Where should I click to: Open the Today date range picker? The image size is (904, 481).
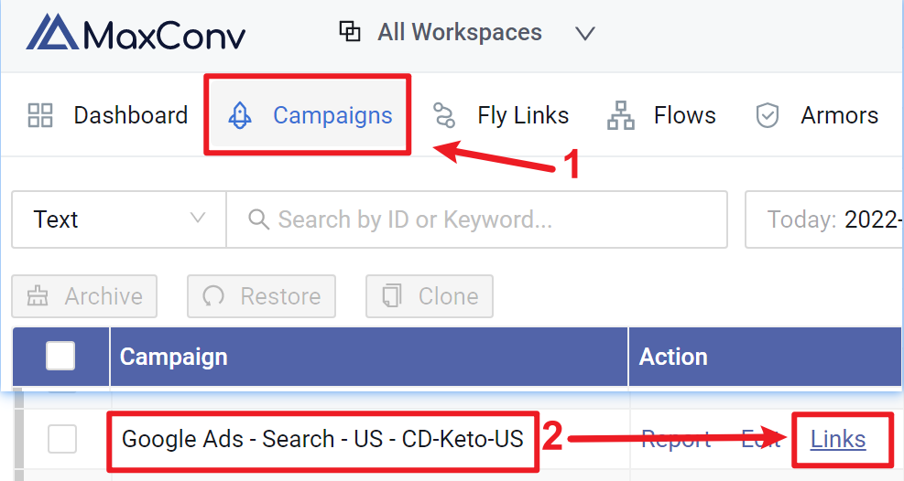[824, 219]
